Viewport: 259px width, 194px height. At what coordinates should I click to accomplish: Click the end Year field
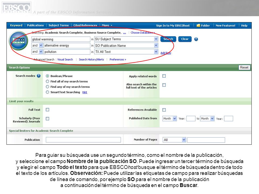tap(229, 119)
